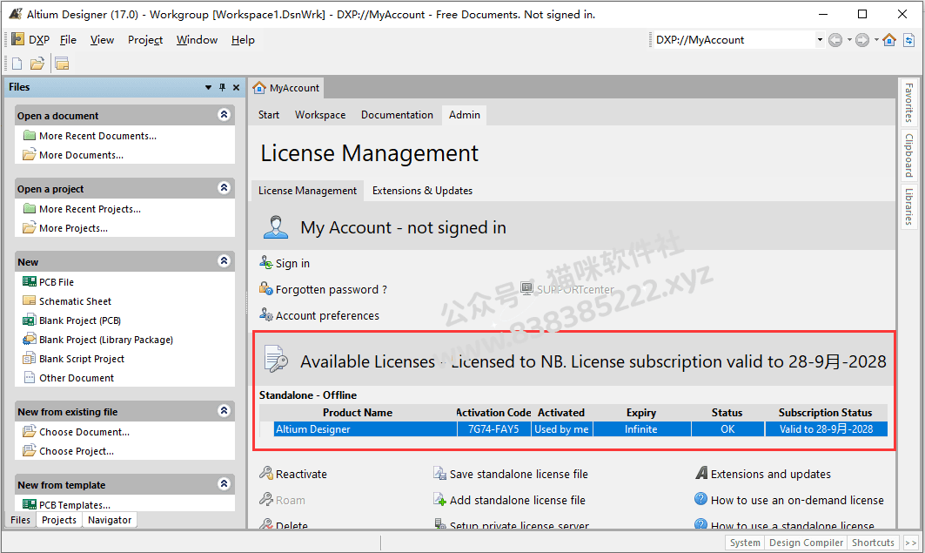925x553 pixels.
Task: Collapse the New from existing file section
Action: click(x=224, y=411)
